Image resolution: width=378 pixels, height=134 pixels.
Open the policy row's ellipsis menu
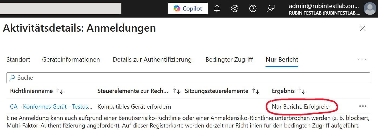(x=363, y=106)
